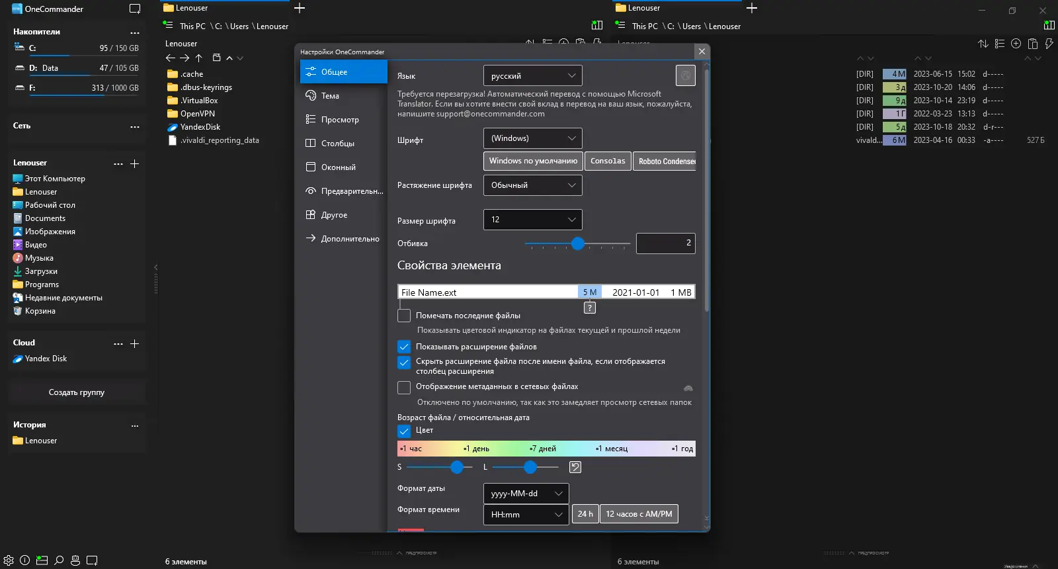
Task: Click the green columns layout icon at top right
Action: (x=1049, y=25)
